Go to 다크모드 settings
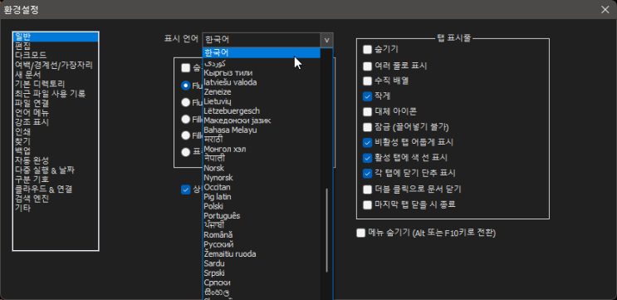 (56, 56)
